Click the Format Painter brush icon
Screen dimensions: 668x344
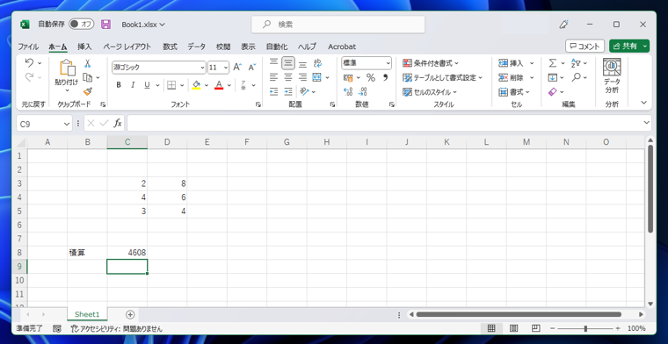click(x=87, y=91)
